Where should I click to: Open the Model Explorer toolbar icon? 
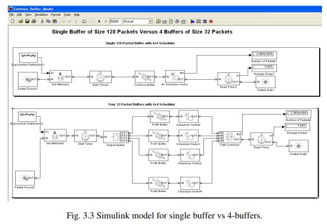click(198, 21)
